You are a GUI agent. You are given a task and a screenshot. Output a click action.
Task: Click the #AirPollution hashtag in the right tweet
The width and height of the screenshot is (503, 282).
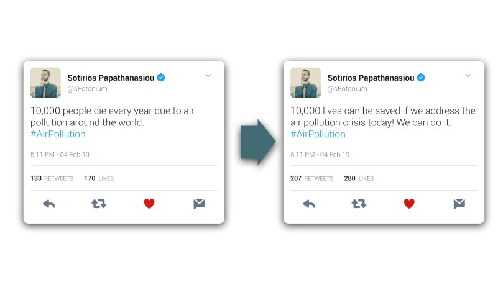318,134
